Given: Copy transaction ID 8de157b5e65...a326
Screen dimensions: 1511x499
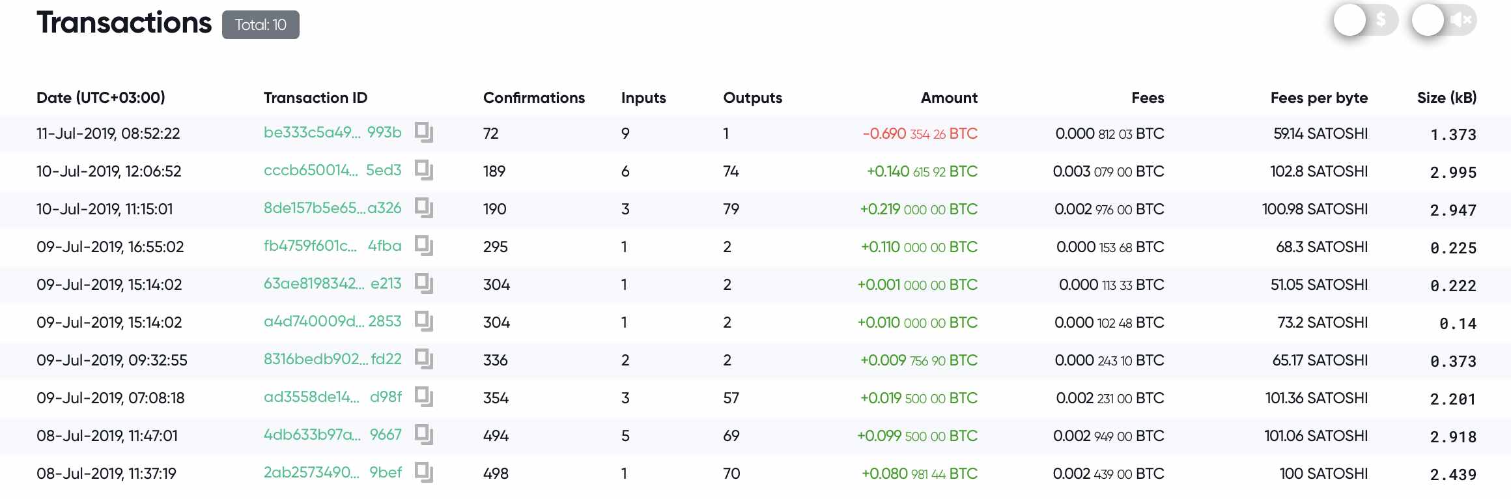Looking at the screenshot, I should coord(424,208).
